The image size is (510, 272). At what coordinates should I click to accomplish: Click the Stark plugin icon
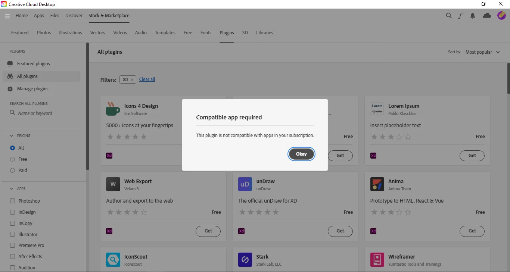245,260
